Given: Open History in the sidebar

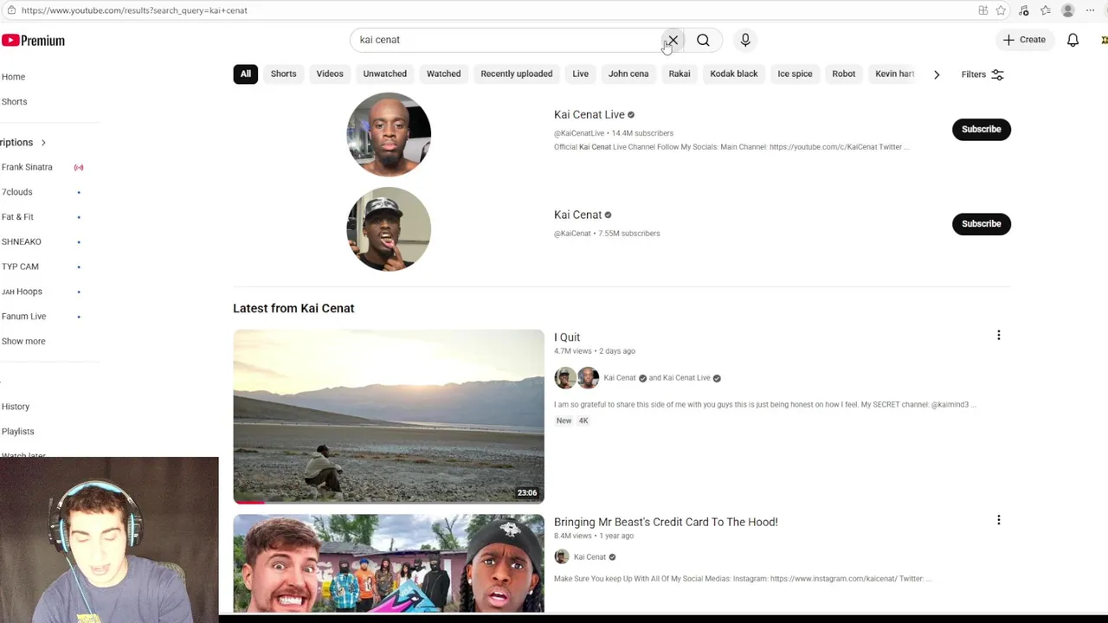Looking at the screenshot, I should pos(16,407).
